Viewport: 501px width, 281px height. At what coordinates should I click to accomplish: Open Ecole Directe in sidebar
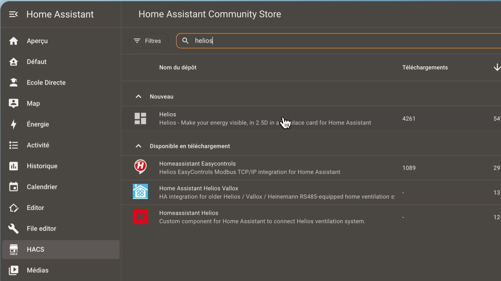(61, 82)
